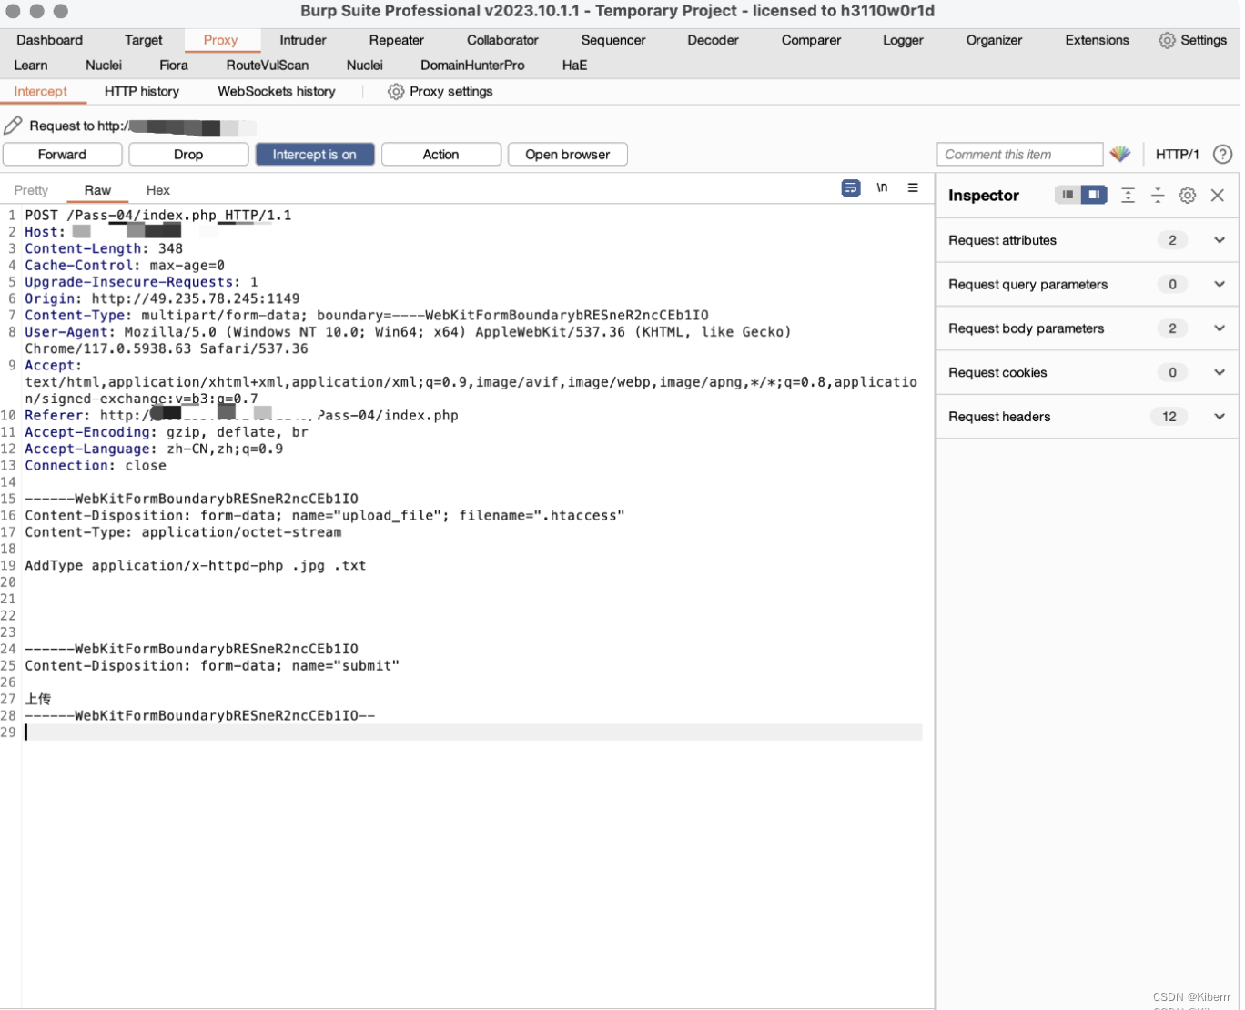This screenshot has height=1010, width=1245.
Task: Select the Intercept sub-tab
Action: coord(41,92)
